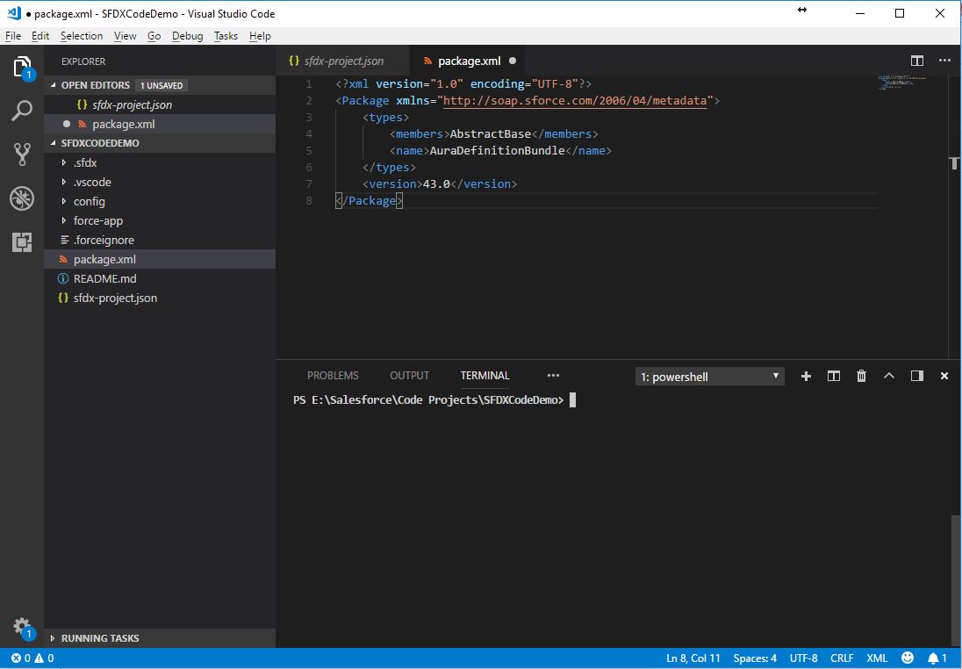Switch to the sfdx-project.json editor tab

[x=342, y=61]
